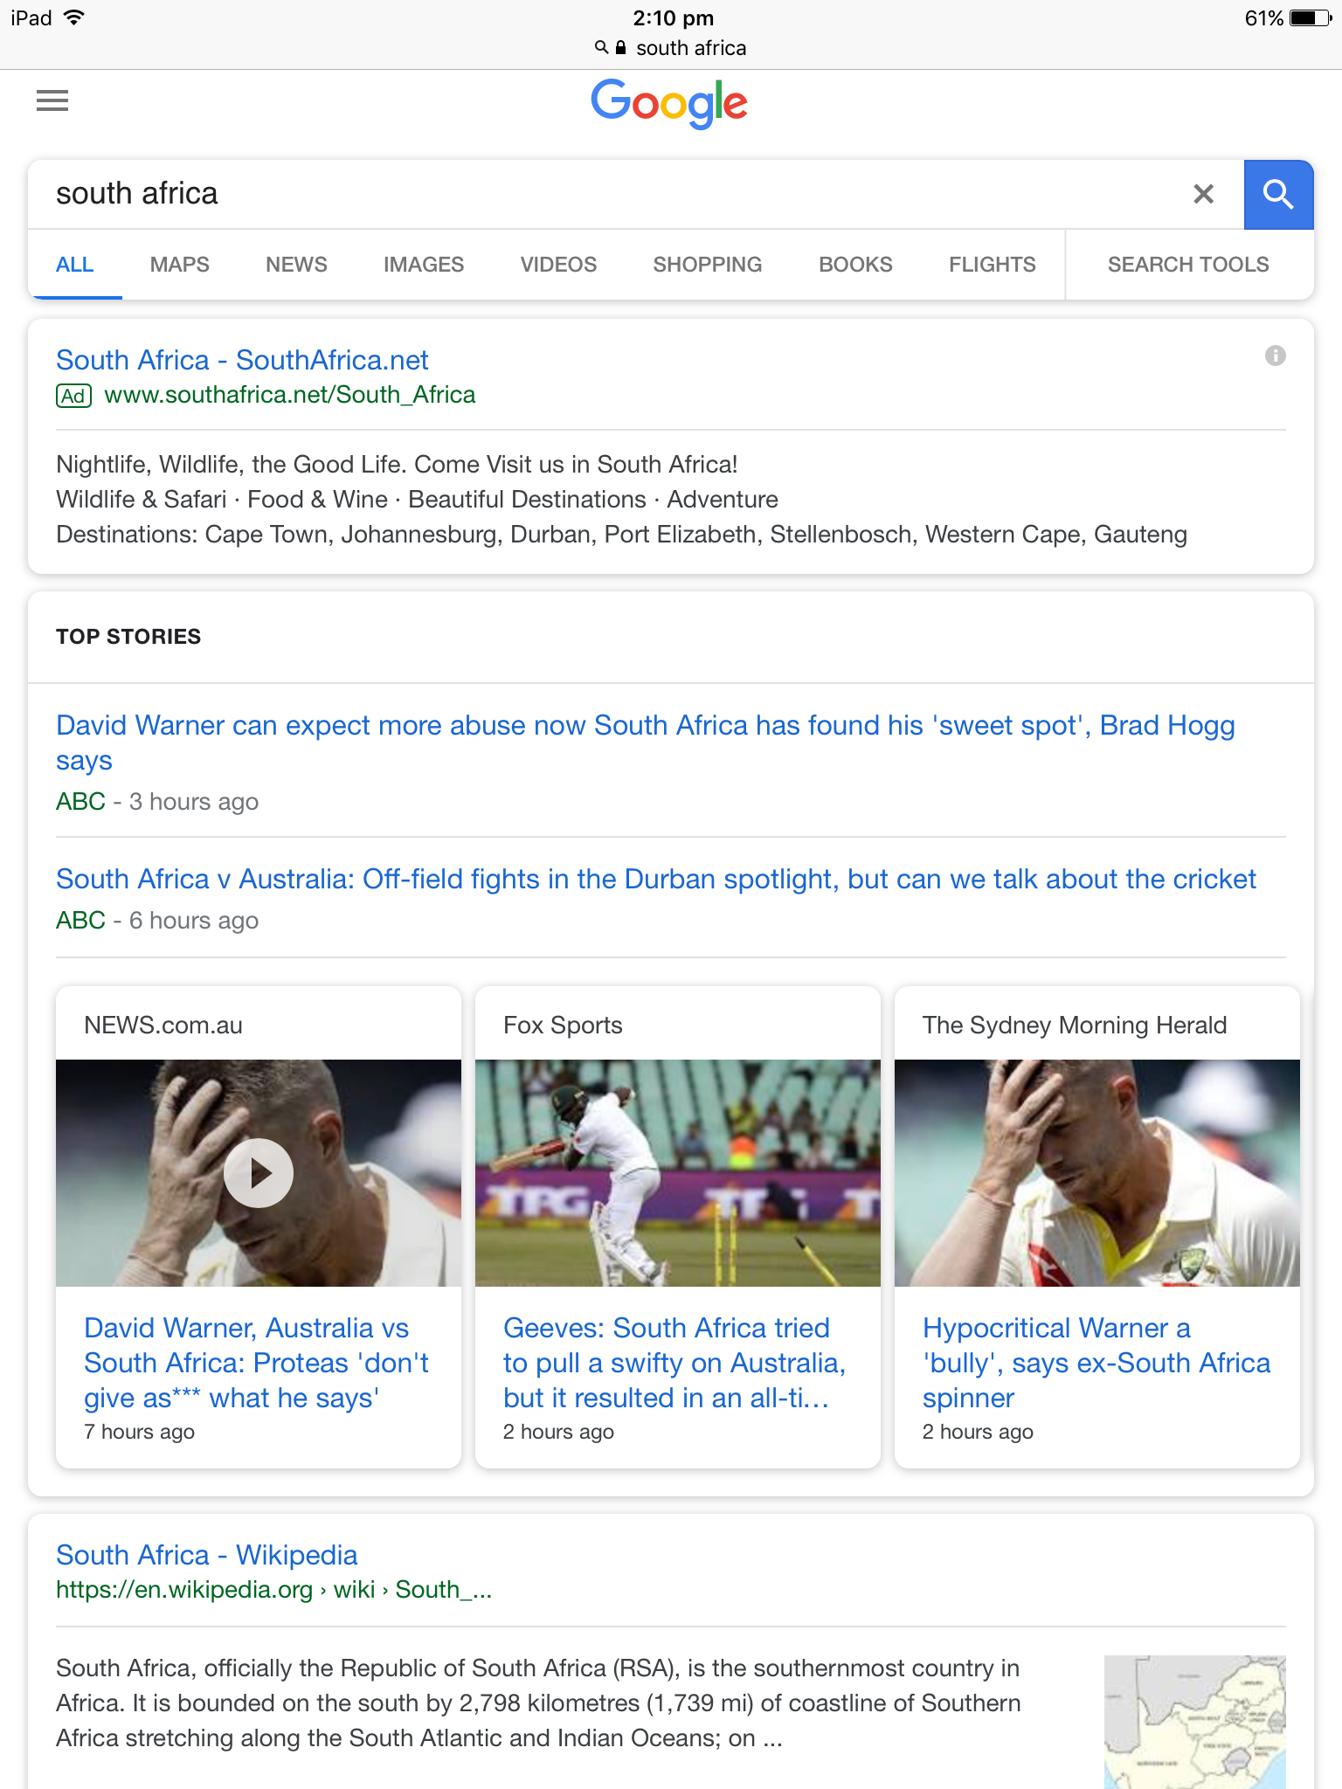The height and width of the screenshot is (1789, 1342).
Task: Tap the ad text 'Nightlife, Wildlife, the Good Life'
Action: pos(397,465)
